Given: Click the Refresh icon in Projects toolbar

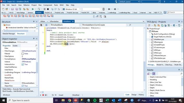Looking at the screenshot, I should point(162,25).
